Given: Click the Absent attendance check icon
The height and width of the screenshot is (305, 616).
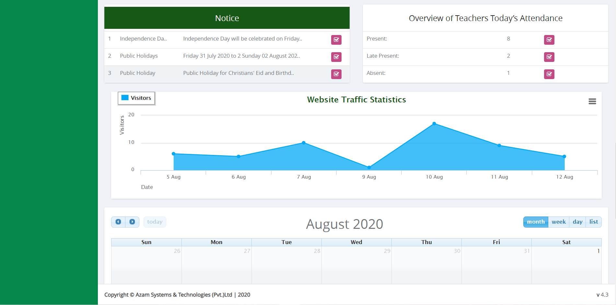Looking at the screenshot, I should (549, 74).
